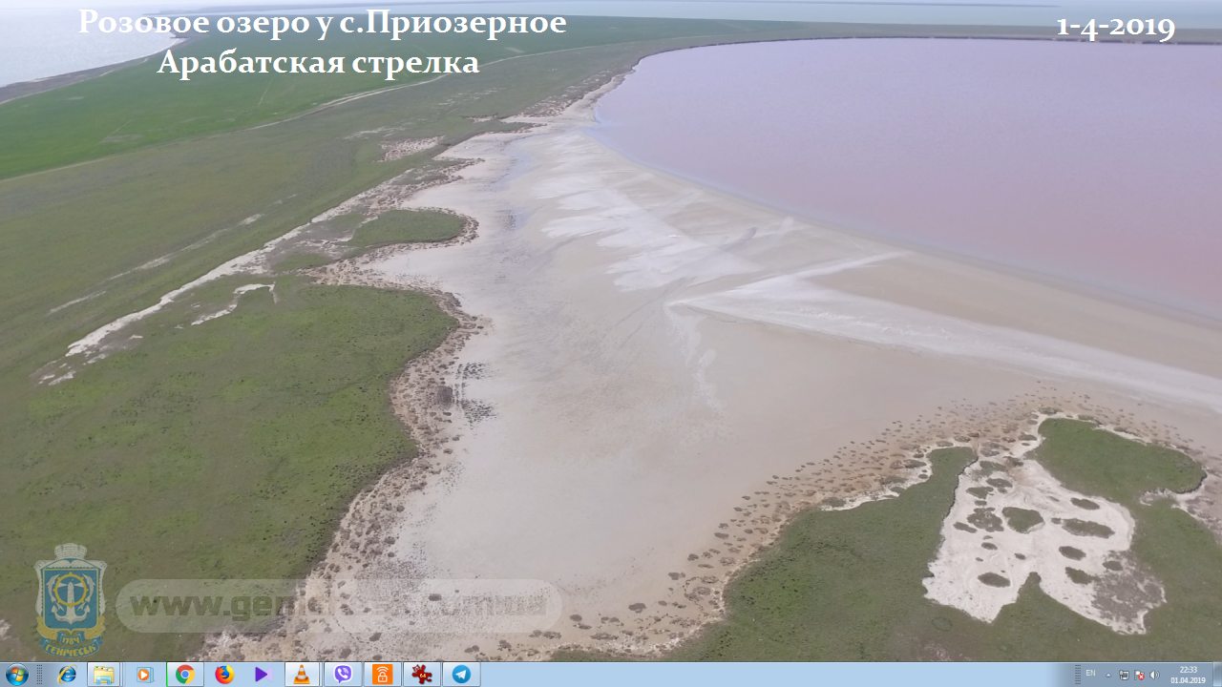Screen dimensions: 1222x687
Task: Click the purple play-arrow media app icon
Action: point(263,675)
